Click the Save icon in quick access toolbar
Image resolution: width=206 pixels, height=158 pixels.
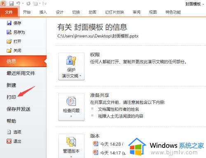coord(12,3)
